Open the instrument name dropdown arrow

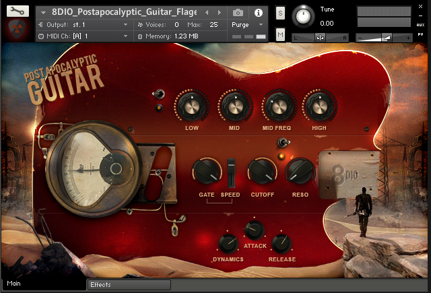click(x=43, y=12)
